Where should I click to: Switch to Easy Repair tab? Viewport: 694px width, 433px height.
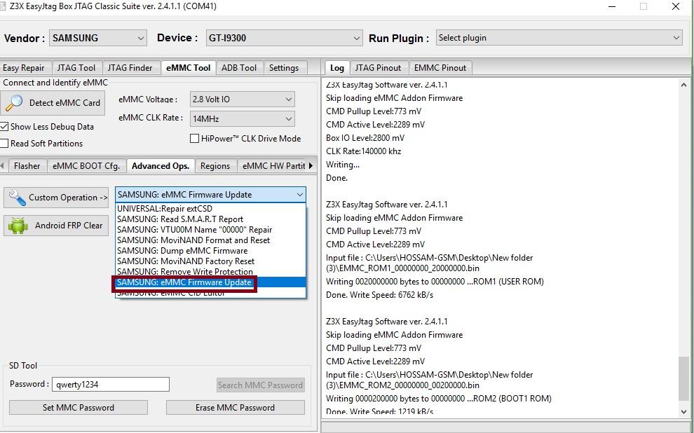pyautogui.click(x=25, y=68)
